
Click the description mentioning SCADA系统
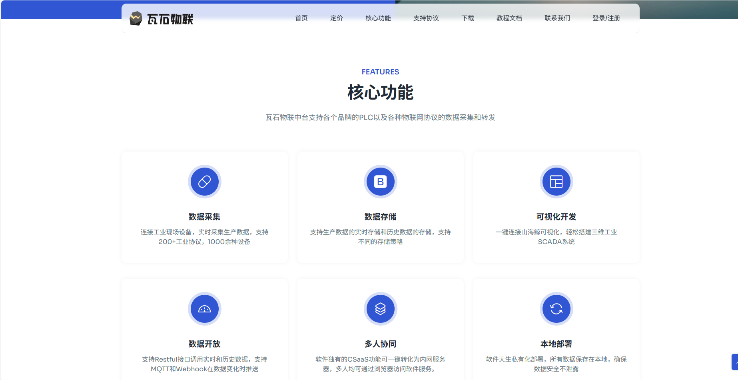556,237
